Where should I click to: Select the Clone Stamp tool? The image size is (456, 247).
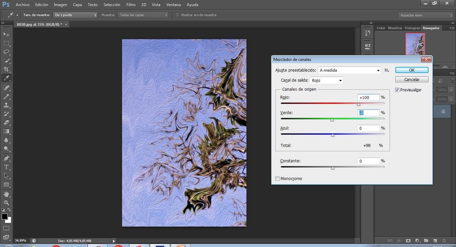coord(6,105)
